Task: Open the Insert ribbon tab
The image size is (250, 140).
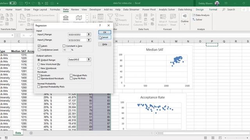Action: tap(18, 9)
